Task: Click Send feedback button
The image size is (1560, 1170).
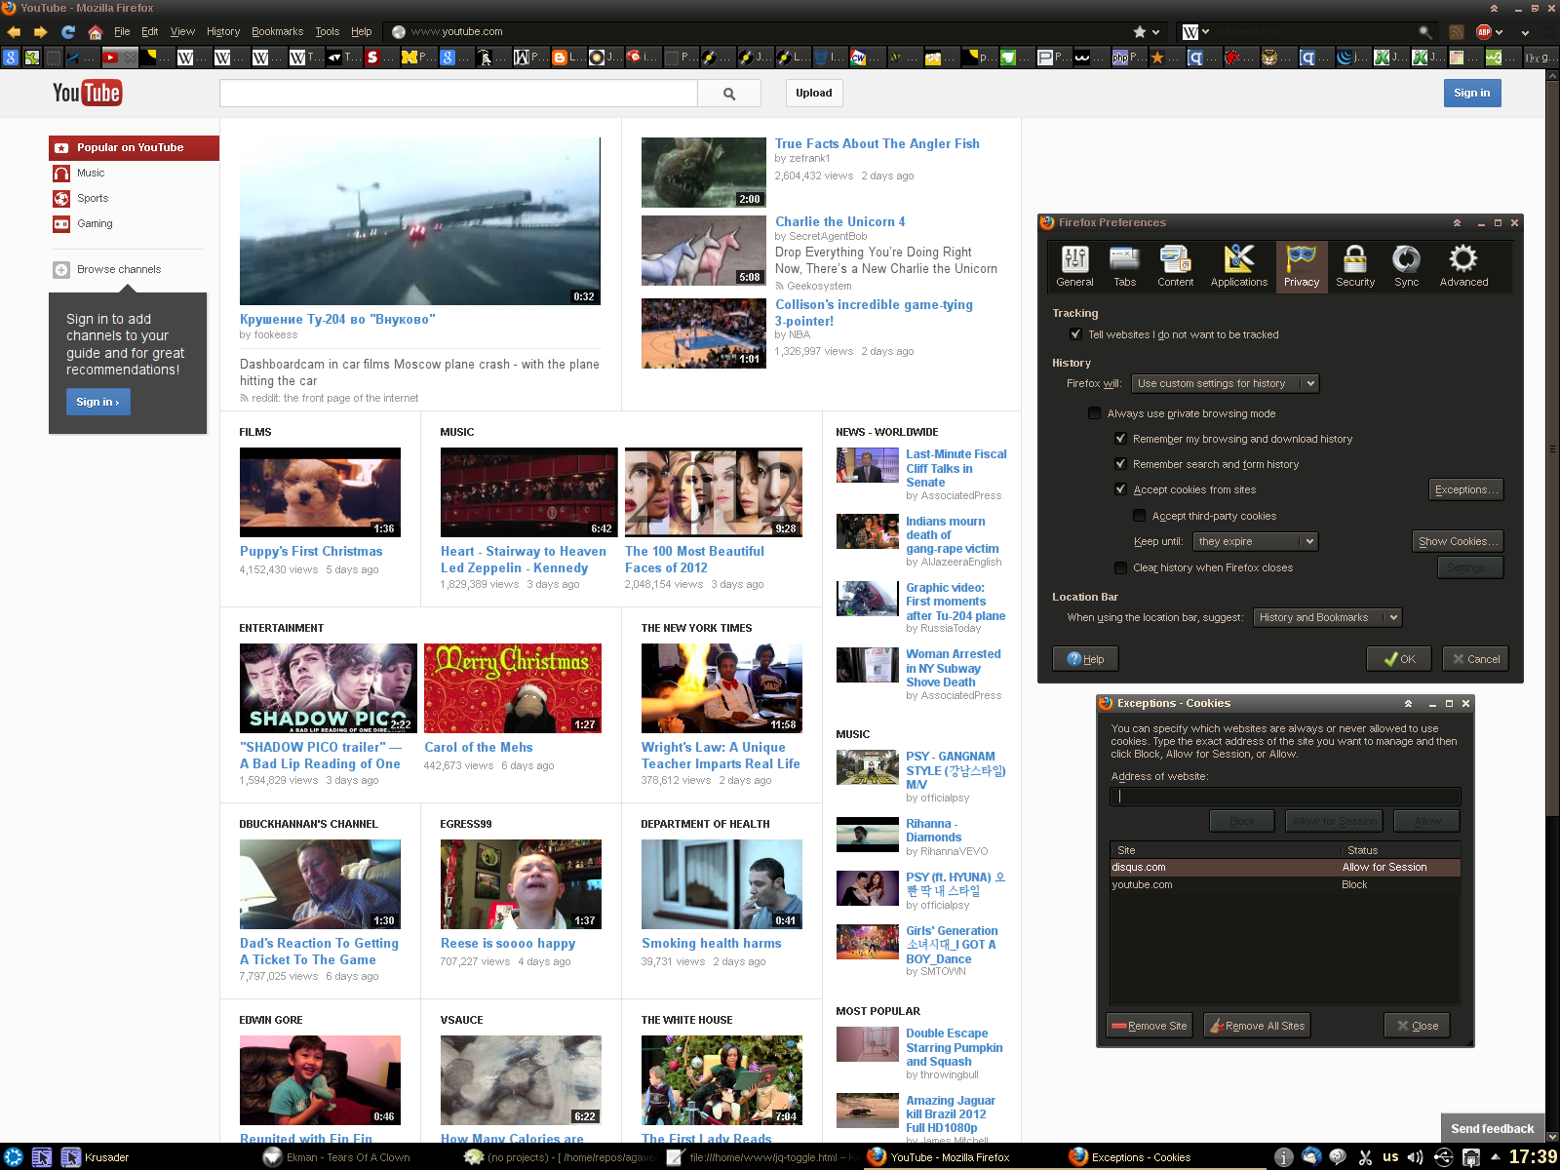Action: point(1492,1128)
